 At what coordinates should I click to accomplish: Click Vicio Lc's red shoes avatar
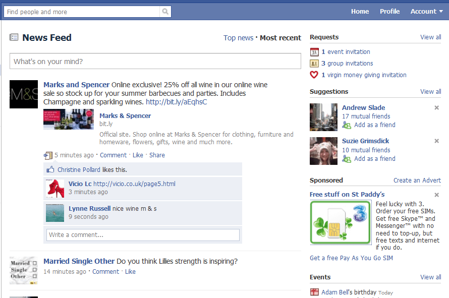pos(55,189)
